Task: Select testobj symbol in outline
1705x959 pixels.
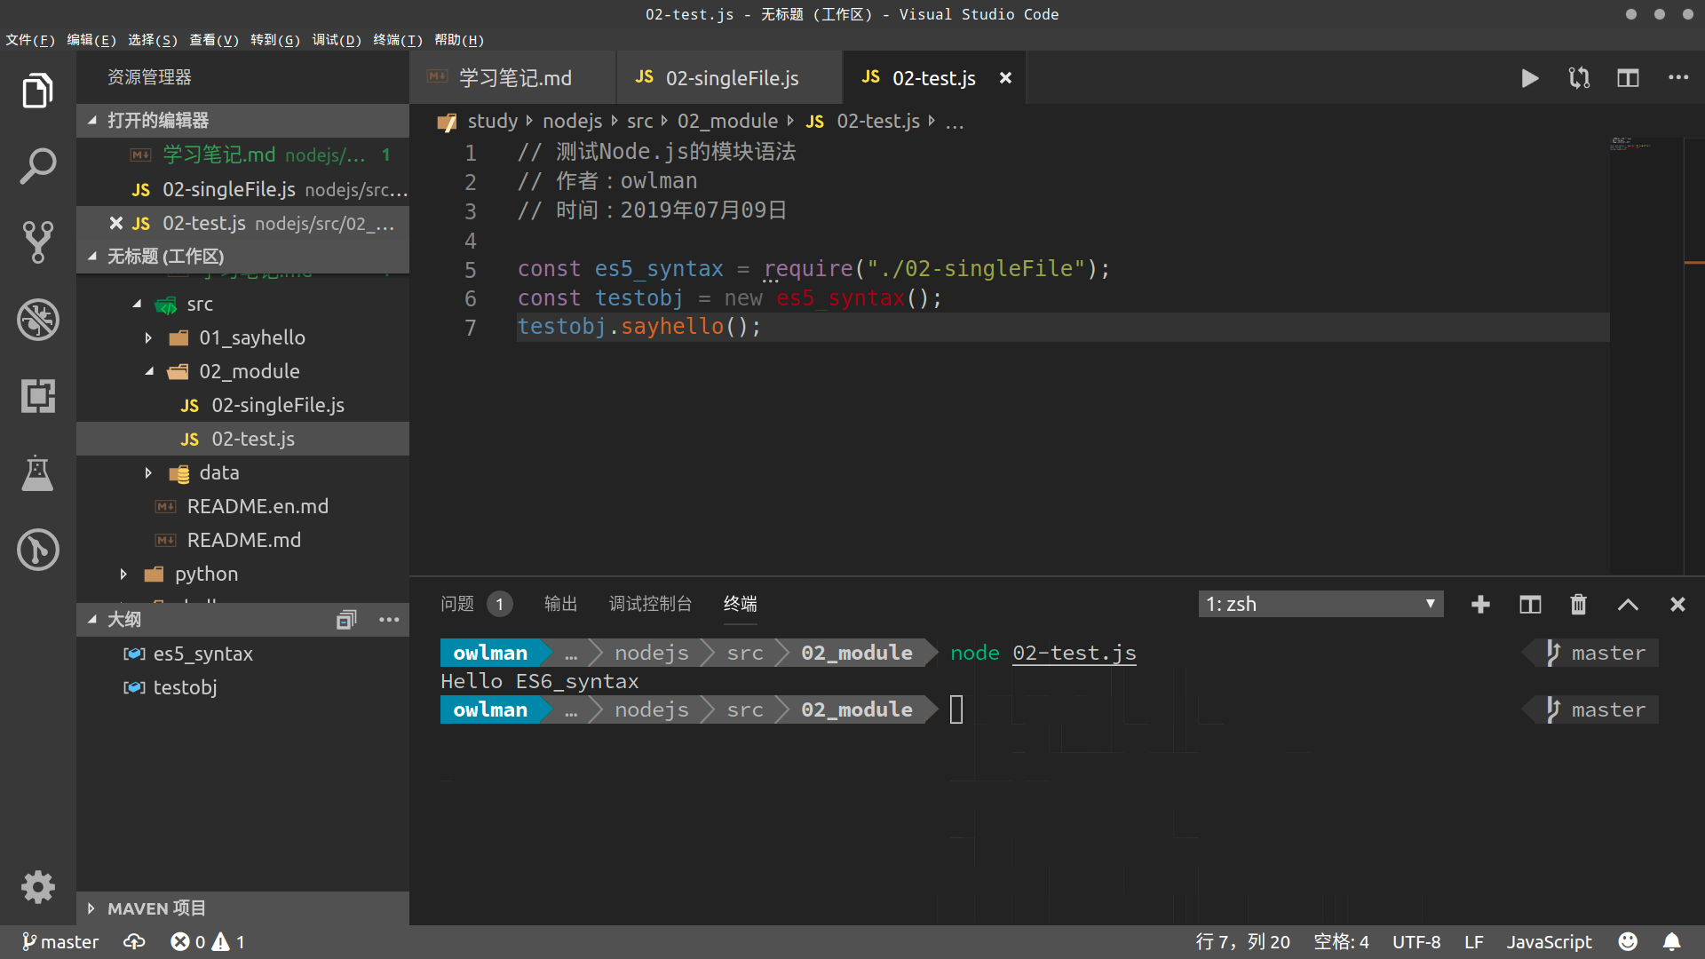Action: 242,688
